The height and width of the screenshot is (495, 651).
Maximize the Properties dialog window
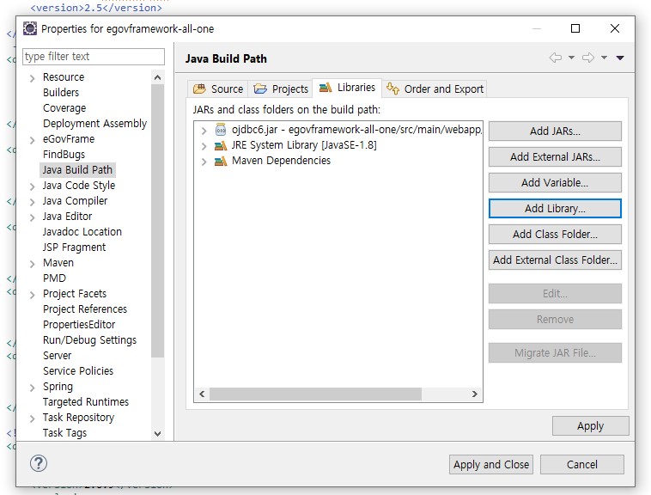[575, 28]
